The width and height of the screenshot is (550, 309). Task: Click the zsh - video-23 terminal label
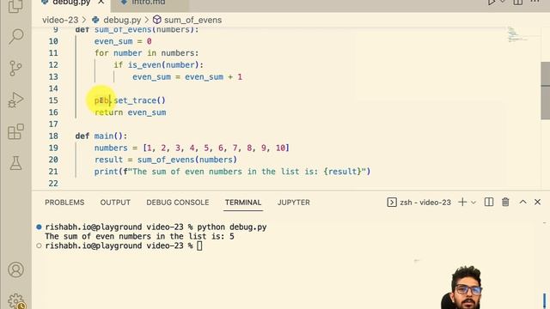pos(419,203)
